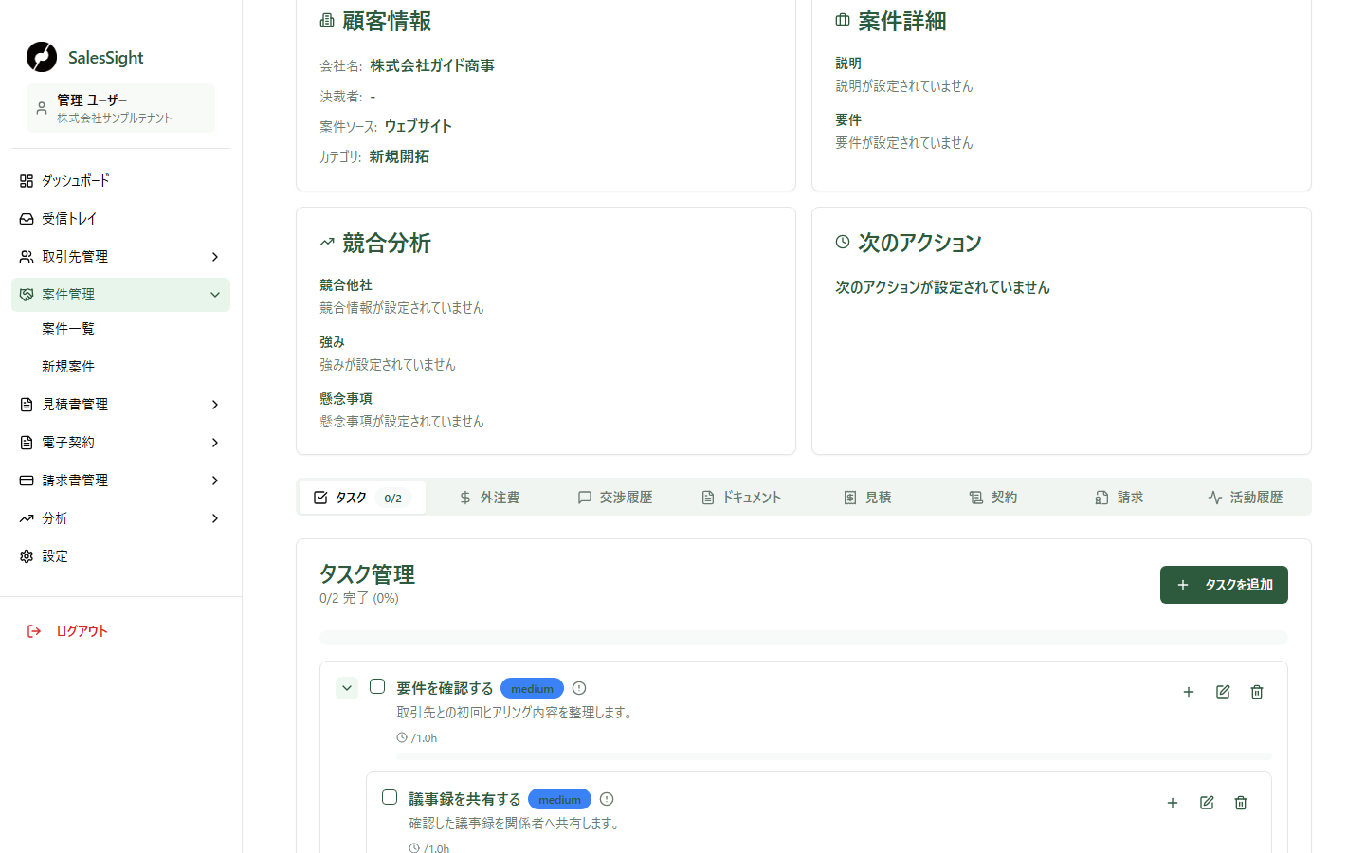1365x853 pixels.
Task: Open the 活動履歴 tab
Action: click(1246, 498)
